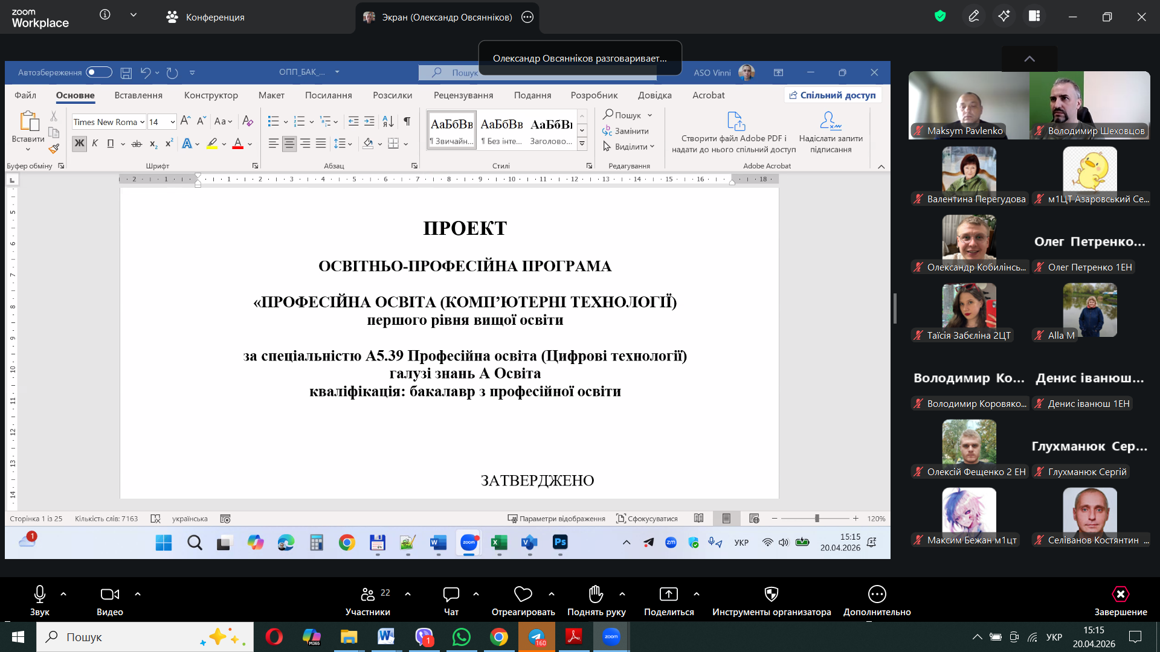
Task: Expand the video options chevron
Action: [x=138, y=595]
